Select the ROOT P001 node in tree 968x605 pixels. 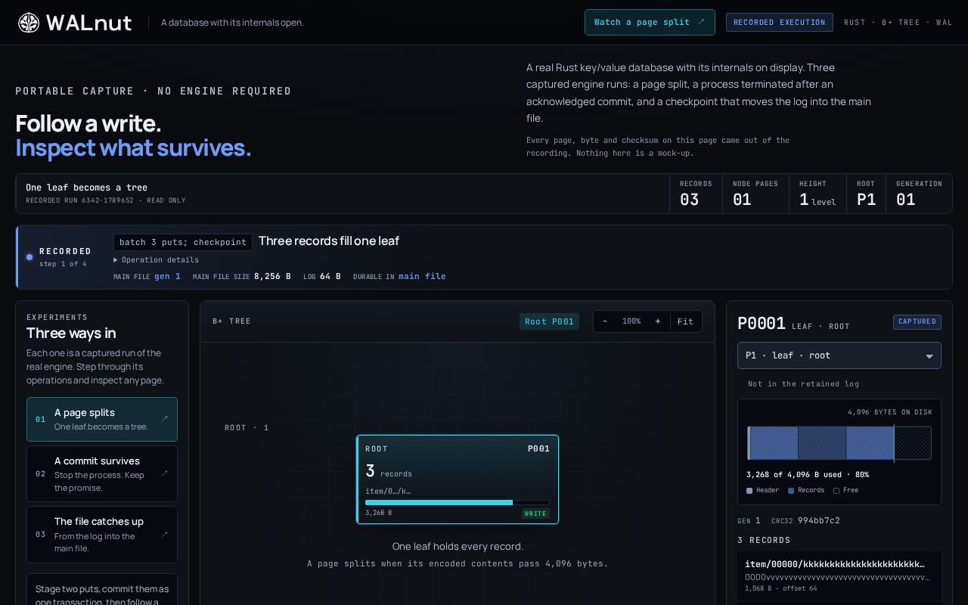[x=458, y=479]
